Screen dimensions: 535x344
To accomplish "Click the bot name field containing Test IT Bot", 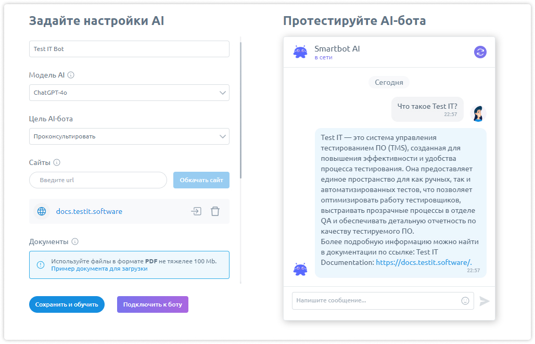I will 129,49.
